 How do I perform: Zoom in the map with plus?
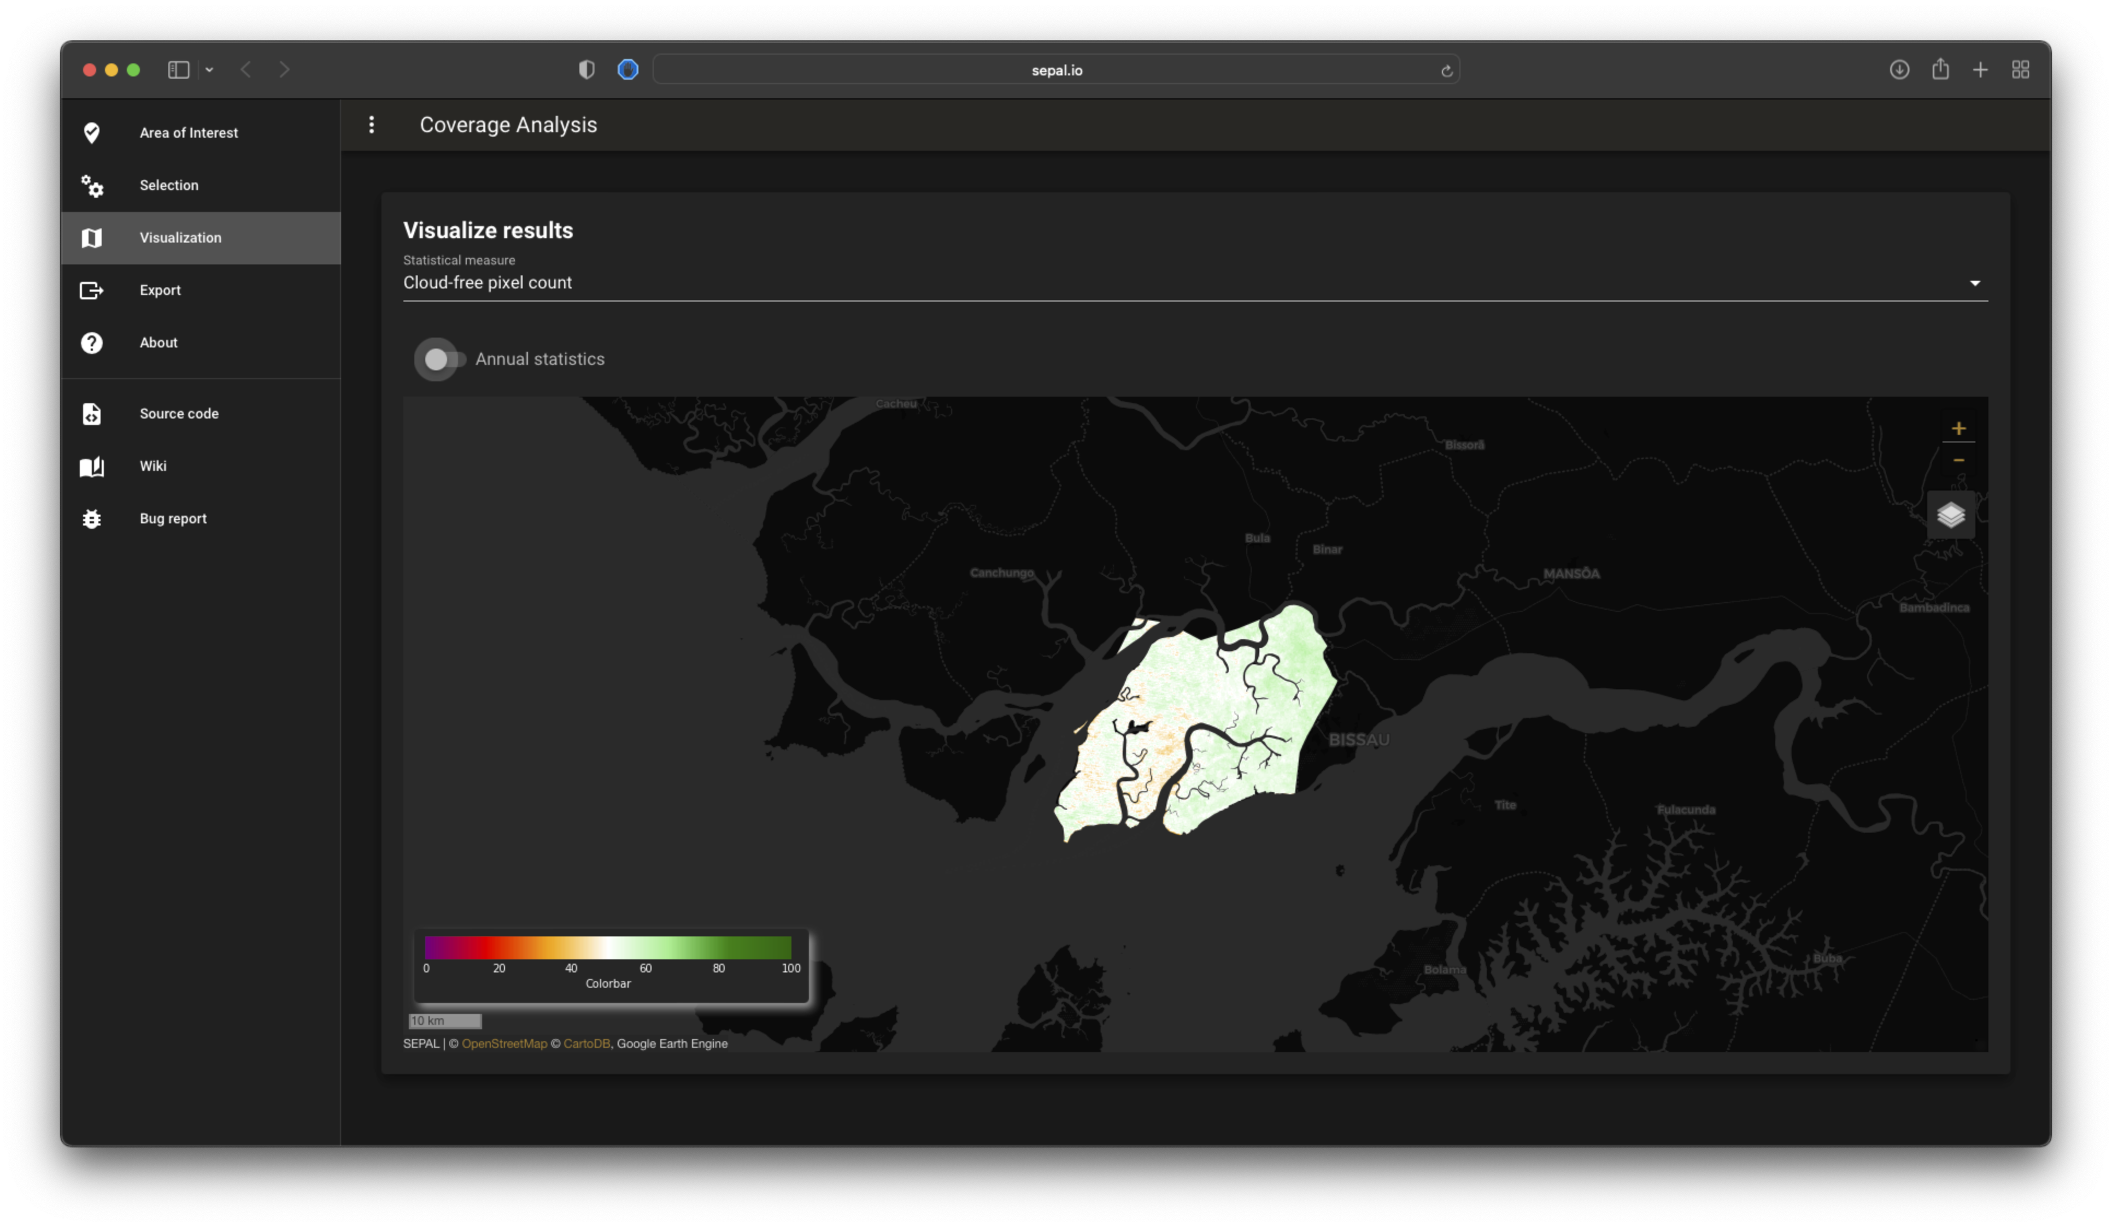coord(1958,429)
